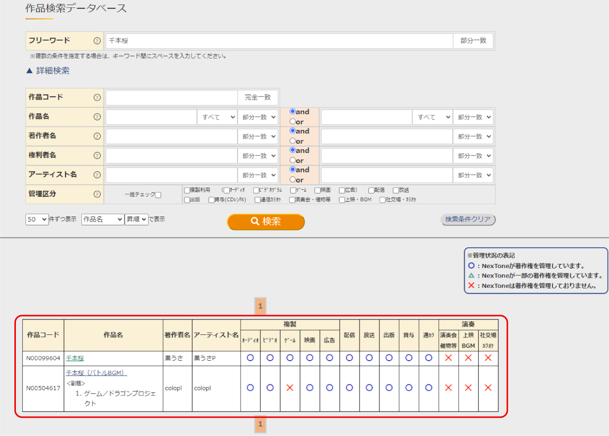Click the work code N00099604
Image resolution: width=609 pixels, height=436 pixels.
(x=43, y=358)
